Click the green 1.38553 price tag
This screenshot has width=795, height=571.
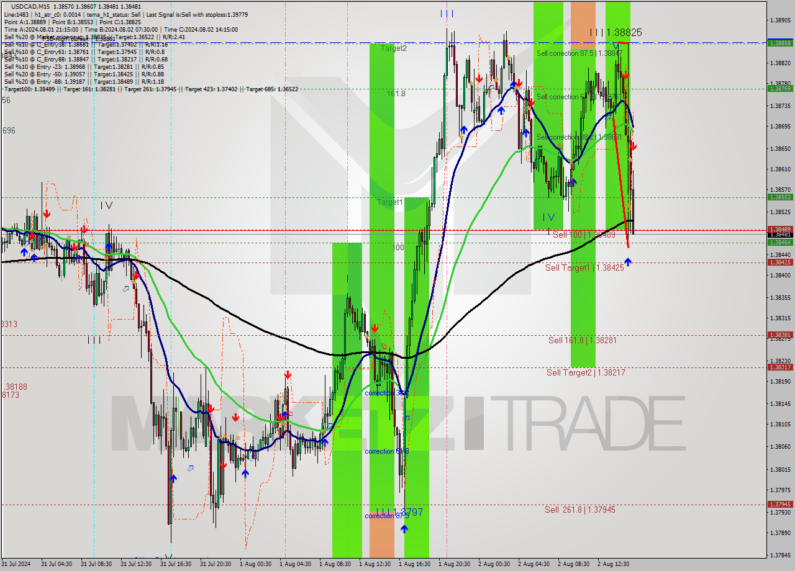780,197
